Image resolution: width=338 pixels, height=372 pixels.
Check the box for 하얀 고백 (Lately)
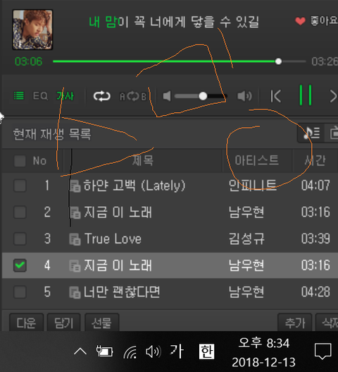[x=20, y=185]
